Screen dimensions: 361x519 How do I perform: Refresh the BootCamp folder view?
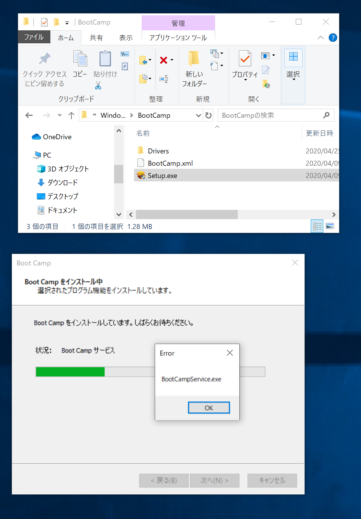209,115
